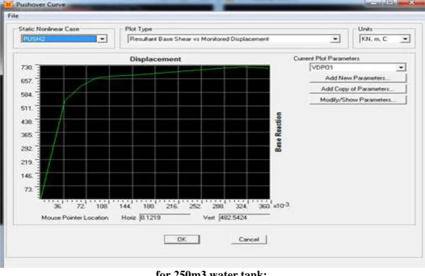Image resolution: width=425 pixels, height=276 pixels.
Task: Click the '108.' x-axis value
Action: [102, 206]
